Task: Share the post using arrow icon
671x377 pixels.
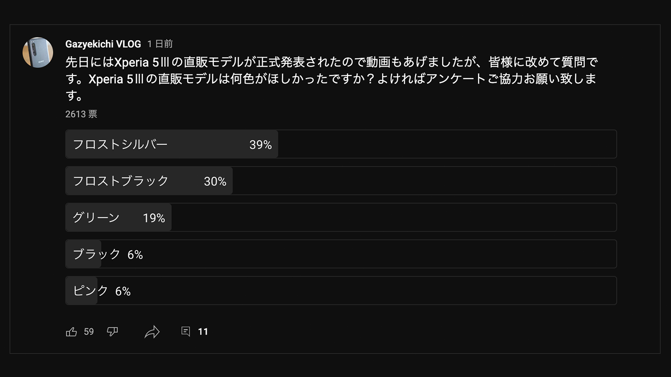Action: (x=152, y=332)
